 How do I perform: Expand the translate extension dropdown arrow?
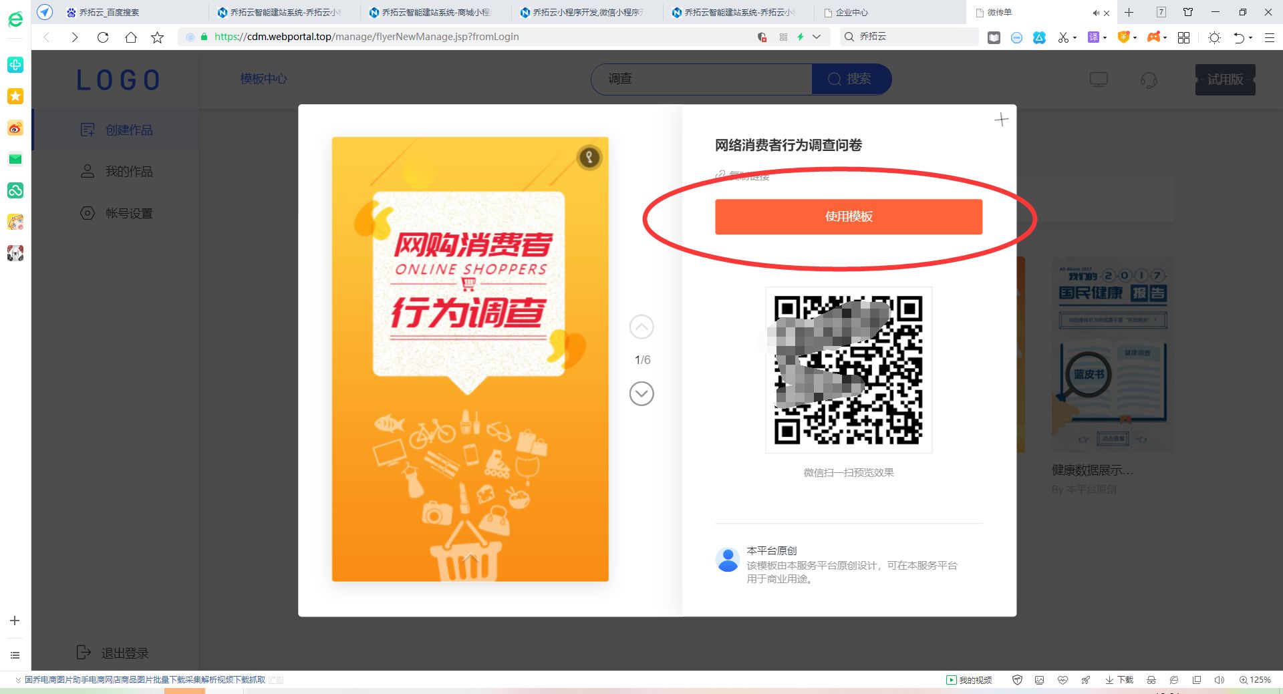click(x=1105, y=38)
